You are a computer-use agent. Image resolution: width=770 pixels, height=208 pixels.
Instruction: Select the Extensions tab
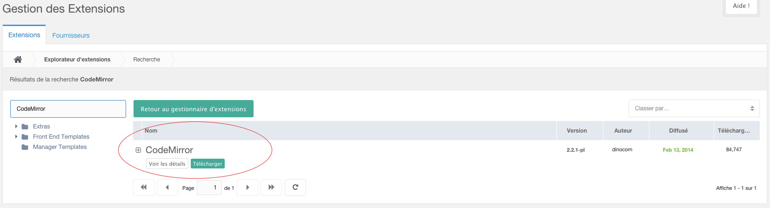(24, 35)
